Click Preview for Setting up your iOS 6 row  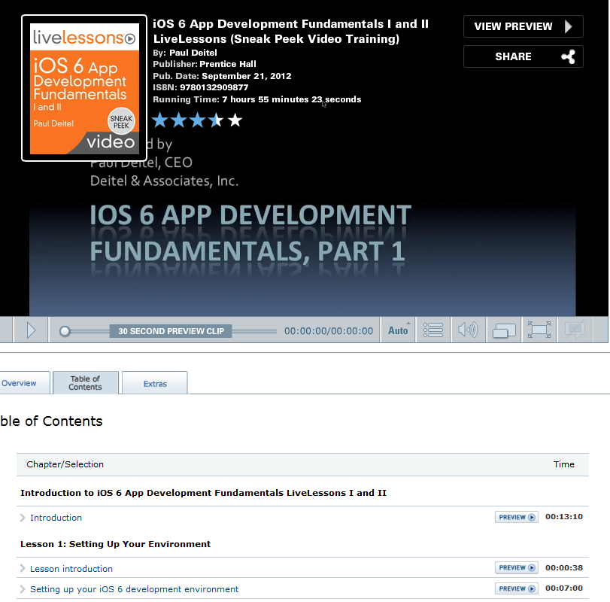point(517,588)
